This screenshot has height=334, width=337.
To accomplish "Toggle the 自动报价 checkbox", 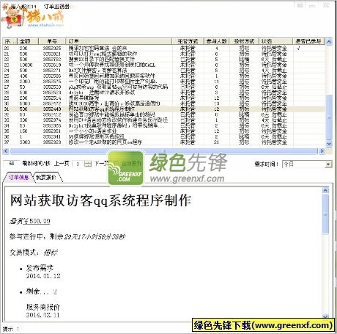I will pos(116,163).
